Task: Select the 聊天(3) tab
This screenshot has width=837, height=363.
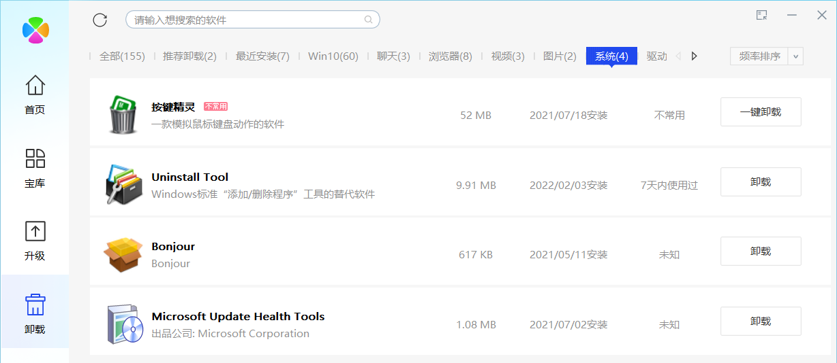Action: (x=393, y=56)
